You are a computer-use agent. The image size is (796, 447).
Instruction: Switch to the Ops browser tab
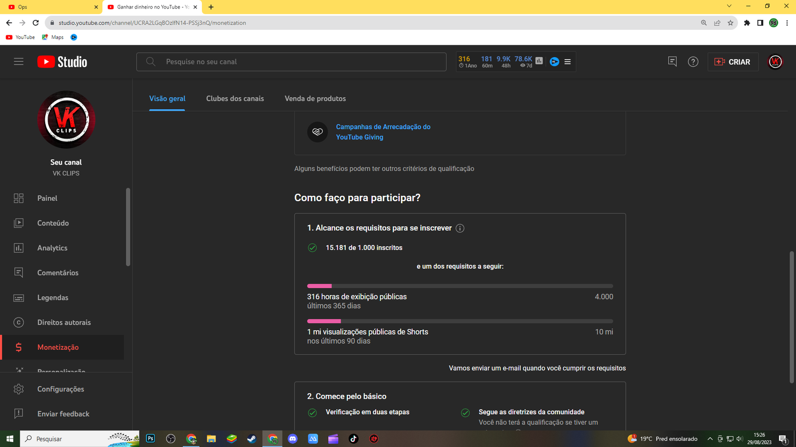(52, 7)
